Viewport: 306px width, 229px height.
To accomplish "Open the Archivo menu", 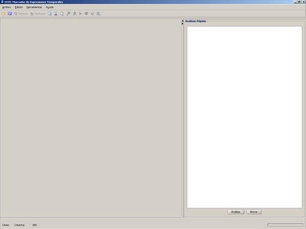I will (x=6, y=7).
